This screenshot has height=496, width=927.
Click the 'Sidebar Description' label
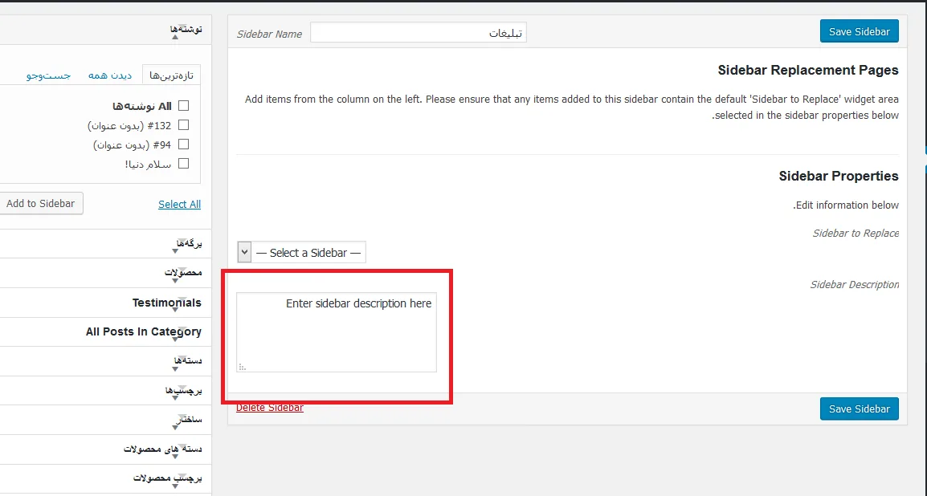click(854, 285)
